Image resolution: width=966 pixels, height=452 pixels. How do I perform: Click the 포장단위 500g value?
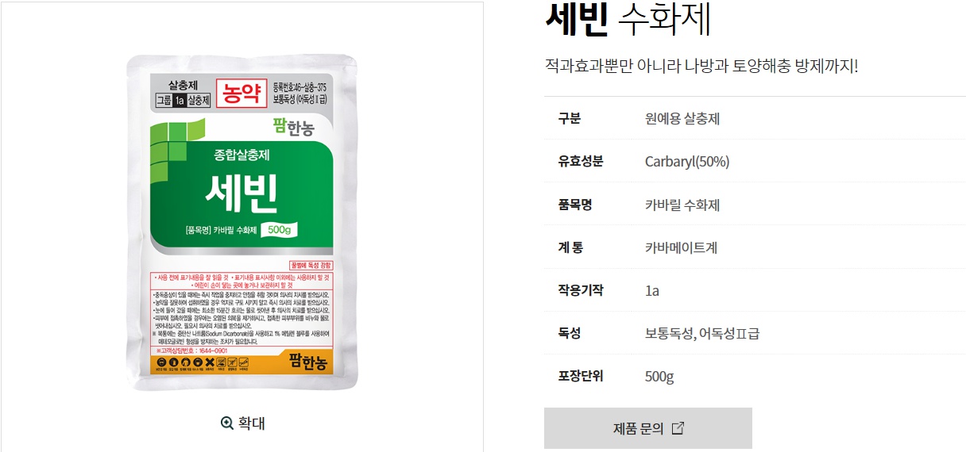(659, 376)
